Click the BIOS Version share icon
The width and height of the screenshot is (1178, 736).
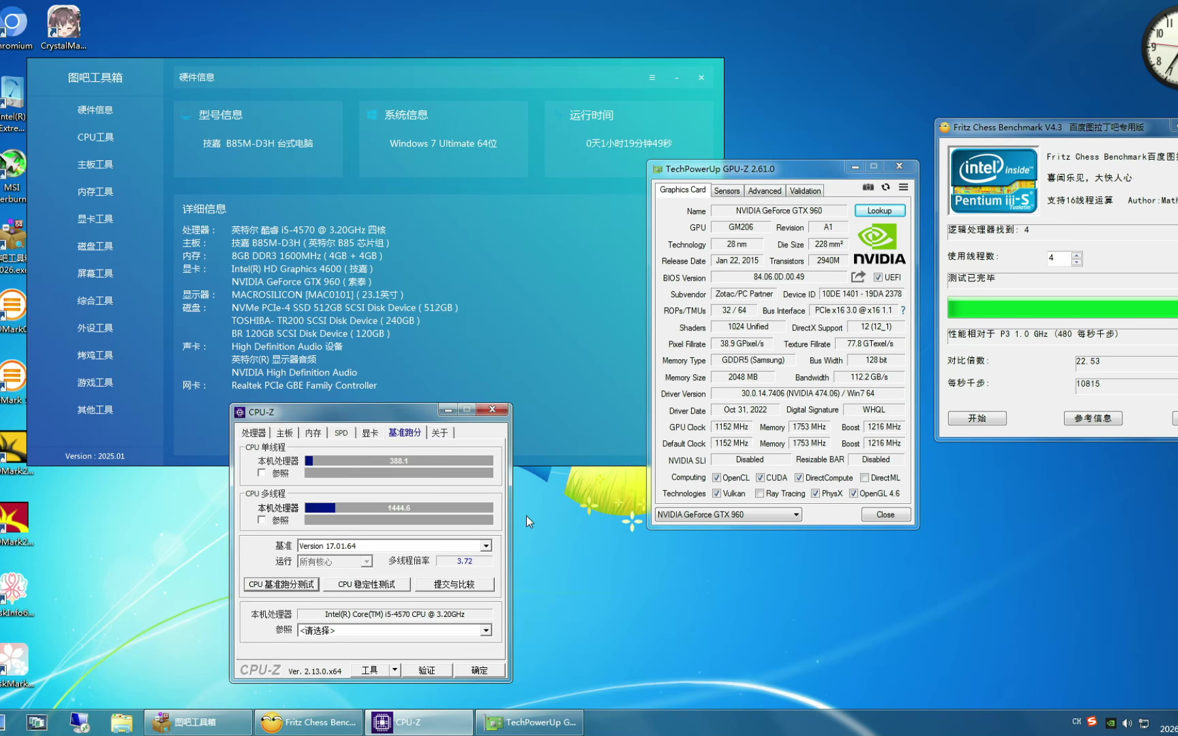pyautogui.click(x=858, y=277)
